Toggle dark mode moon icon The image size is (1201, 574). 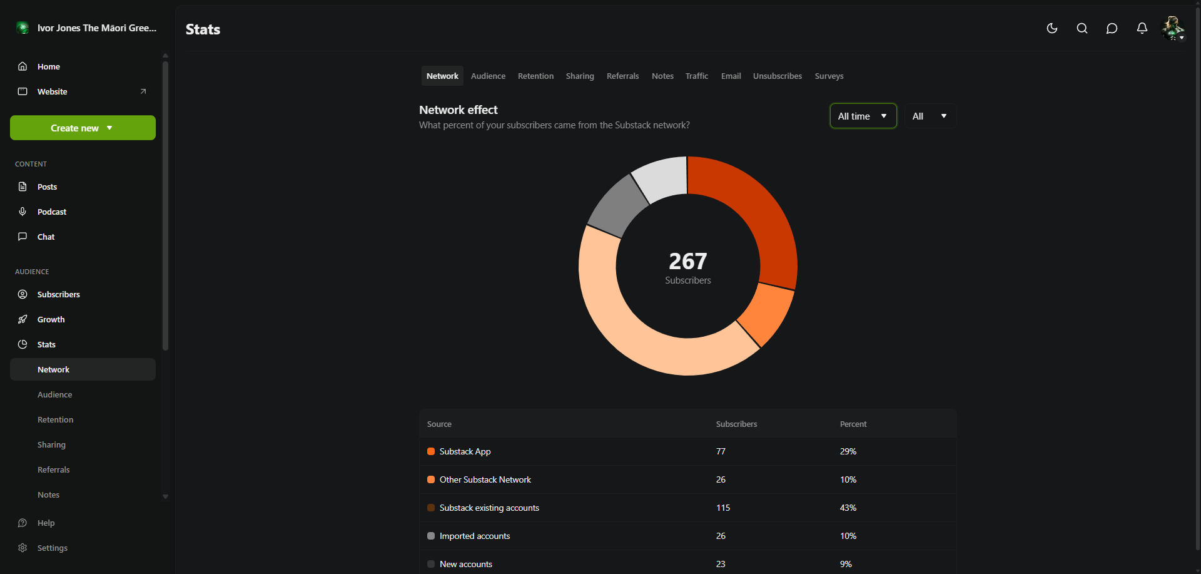[1052, 28]
